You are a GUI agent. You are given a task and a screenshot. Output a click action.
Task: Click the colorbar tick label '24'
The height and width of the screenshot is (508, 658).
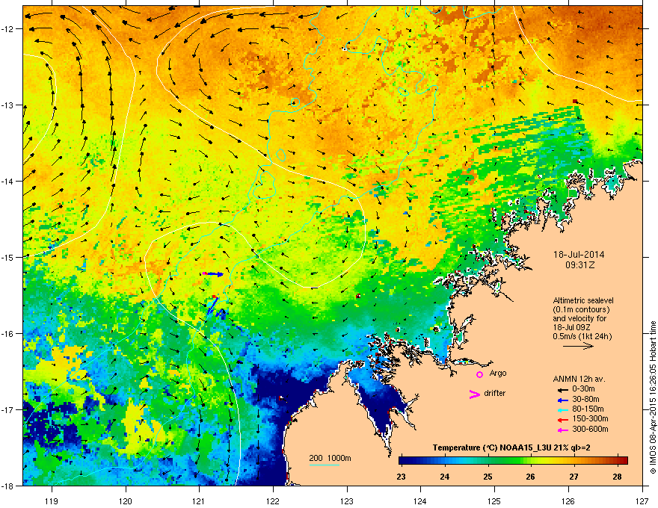click(444, 477)
